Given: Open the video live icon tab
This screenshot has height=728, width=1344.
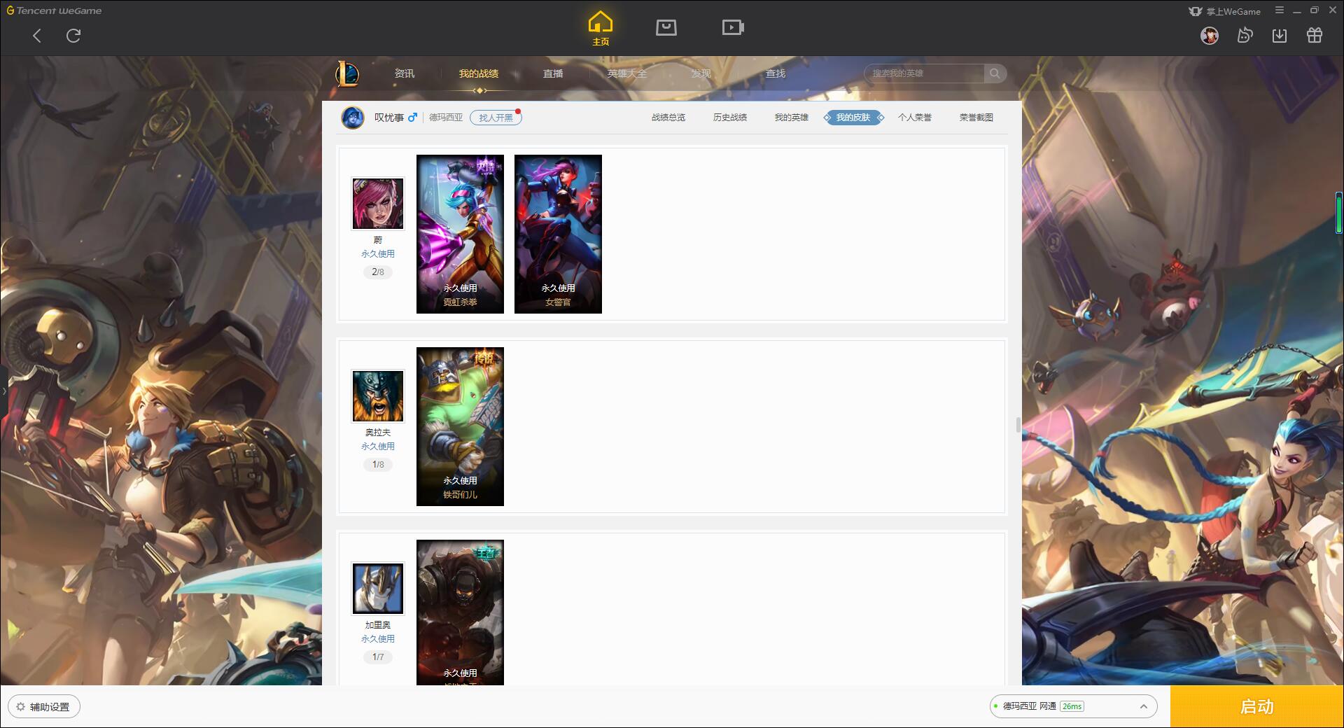Looking at the screenshot, I should pos(733,27).
